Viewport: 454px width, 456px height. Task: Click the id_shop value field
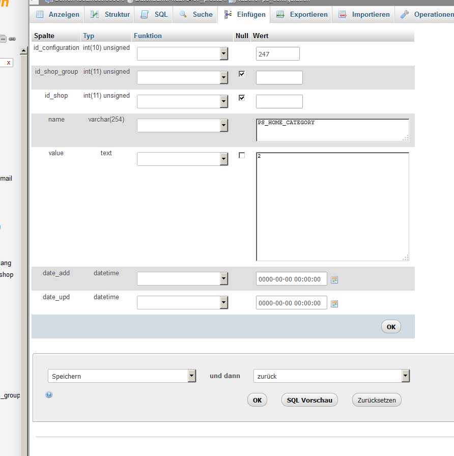[279, 101]
